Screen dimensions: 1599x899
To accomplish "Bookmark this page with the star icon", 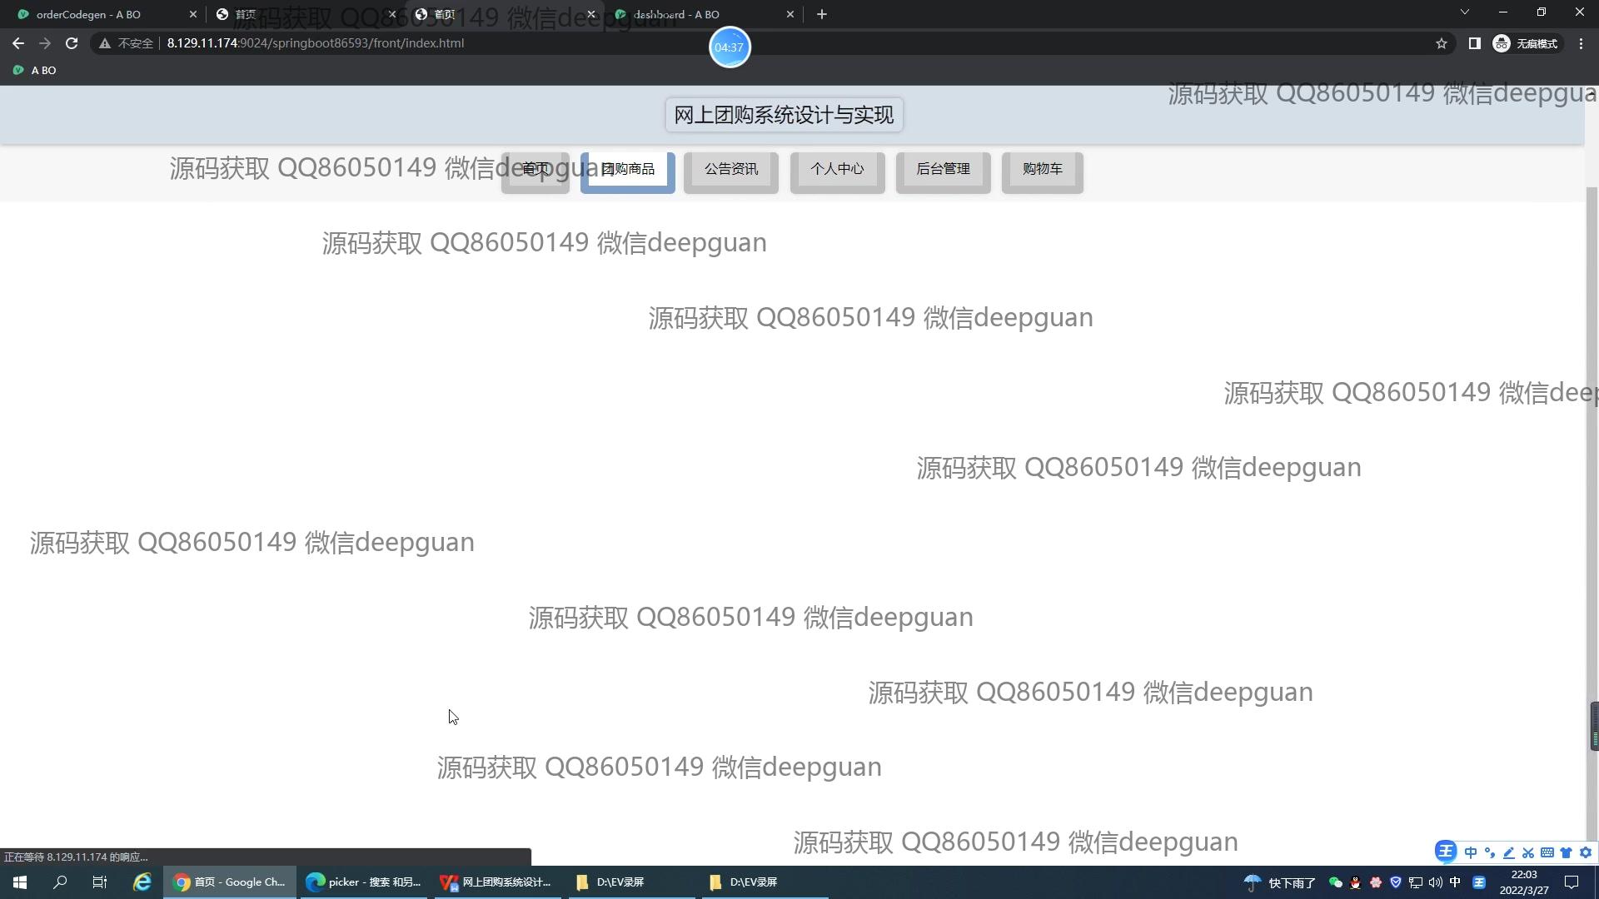I will click(x=1442, y=43).
